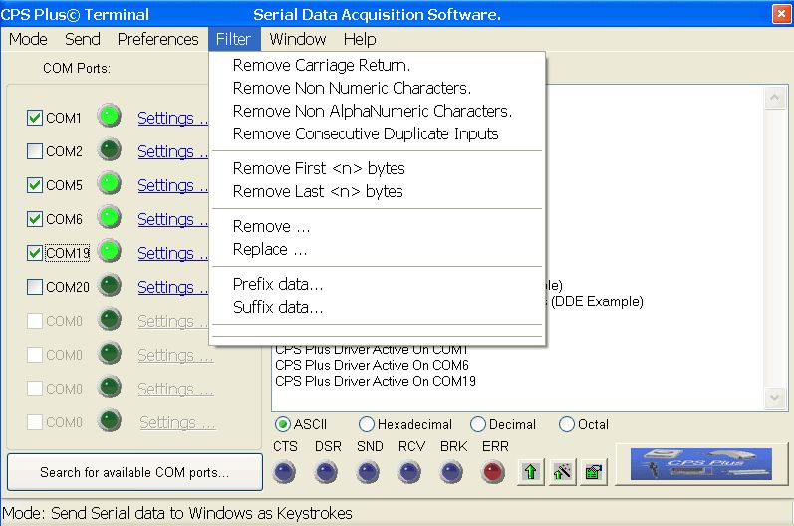Uncheck the COM6 checkbox

pyautogui.click(x=35, y=219)
